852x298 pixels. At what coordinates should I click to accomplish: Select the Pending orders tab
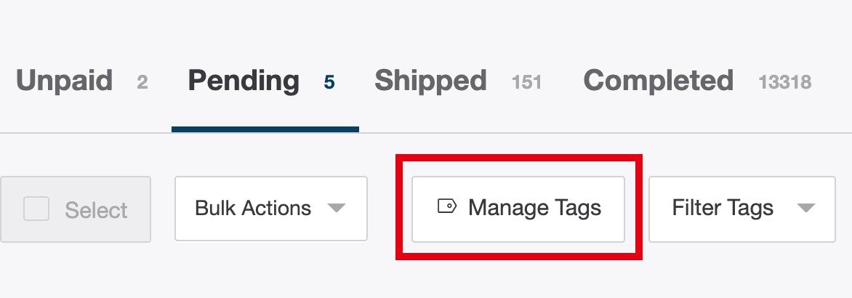tap(244, 81)
